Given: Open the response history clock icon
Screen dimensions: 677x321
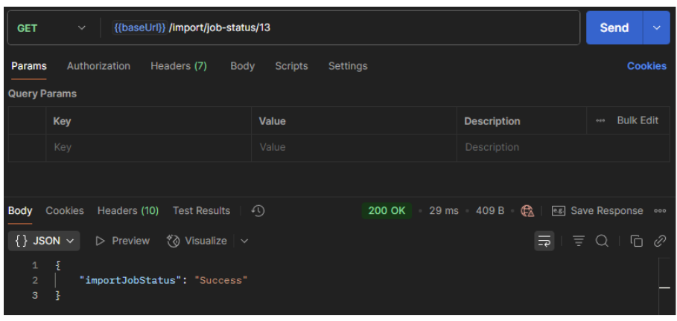Looking at the screenshot, I should click(x=258, y=211).
